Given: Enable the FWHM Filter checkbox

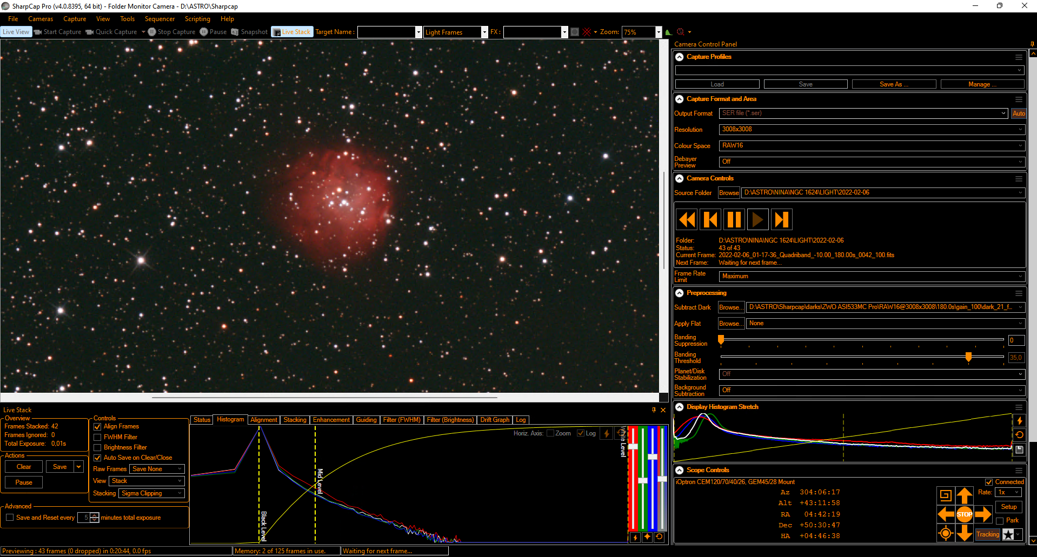Looking at the screenshot, I should point(98,437).
